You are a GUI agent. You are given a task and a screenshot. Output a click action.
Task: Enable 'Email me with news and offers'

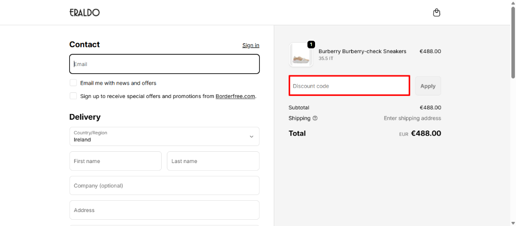(73, 83)
